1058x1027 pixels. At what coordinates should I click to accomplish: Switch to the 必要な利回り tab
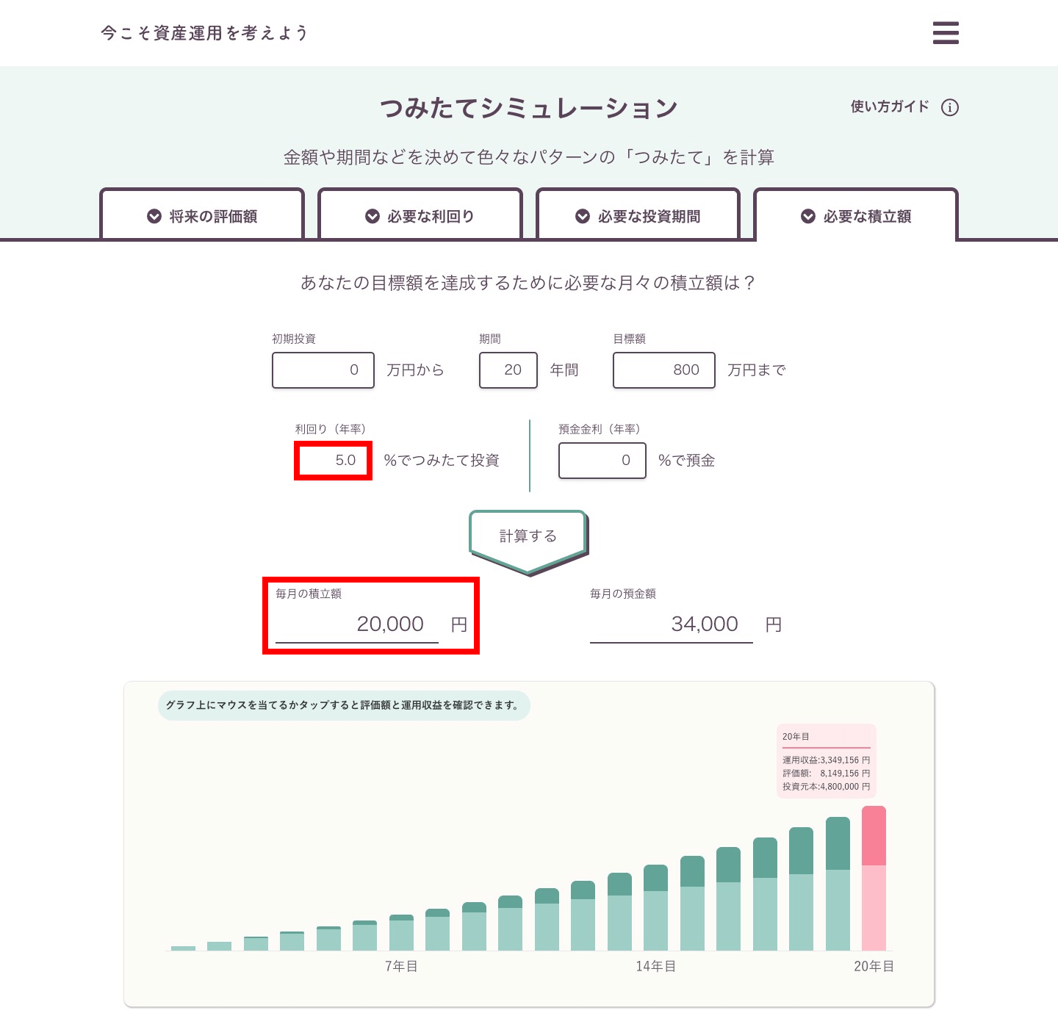tap(420, 215)
